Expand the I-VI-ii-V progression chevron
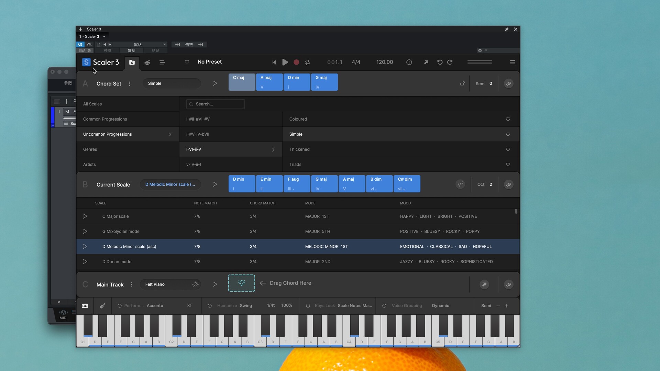The width and height of the screenshot is (660, 371). 273,150
